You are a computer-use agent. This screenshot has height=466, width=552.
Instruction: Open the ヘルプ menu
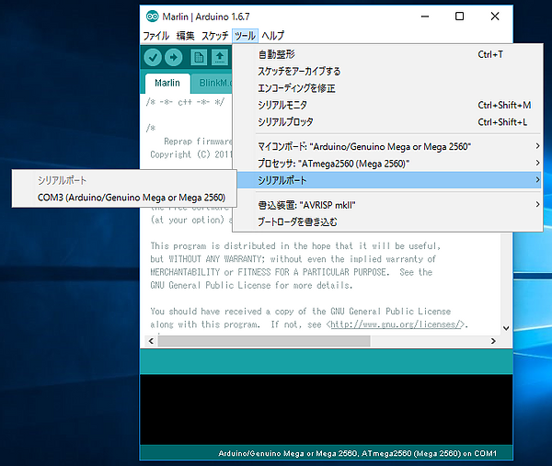click(x=273, y=36)
